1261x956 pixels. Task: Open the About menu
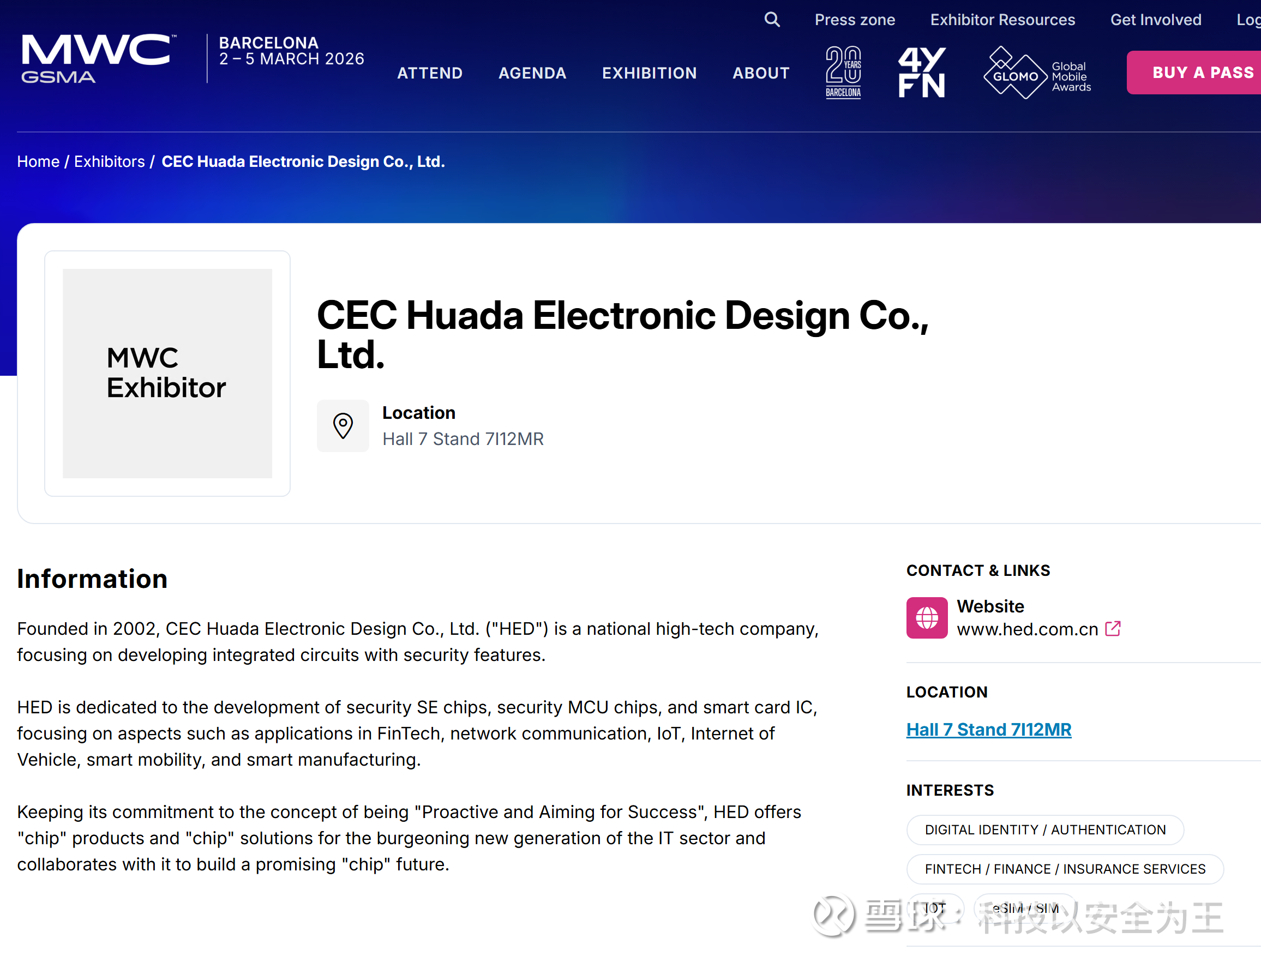(761, 73)
